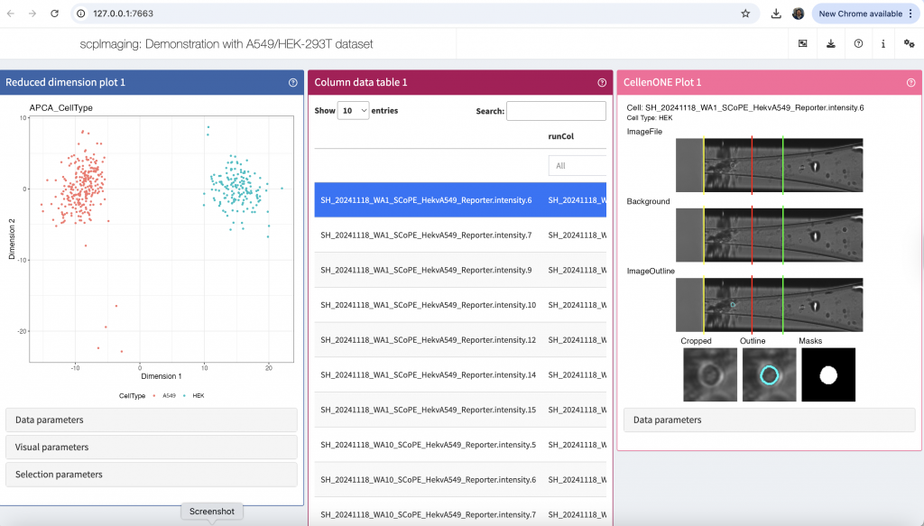Open app help via the question mark icon
924x526 pixels.
click(858, 43)
